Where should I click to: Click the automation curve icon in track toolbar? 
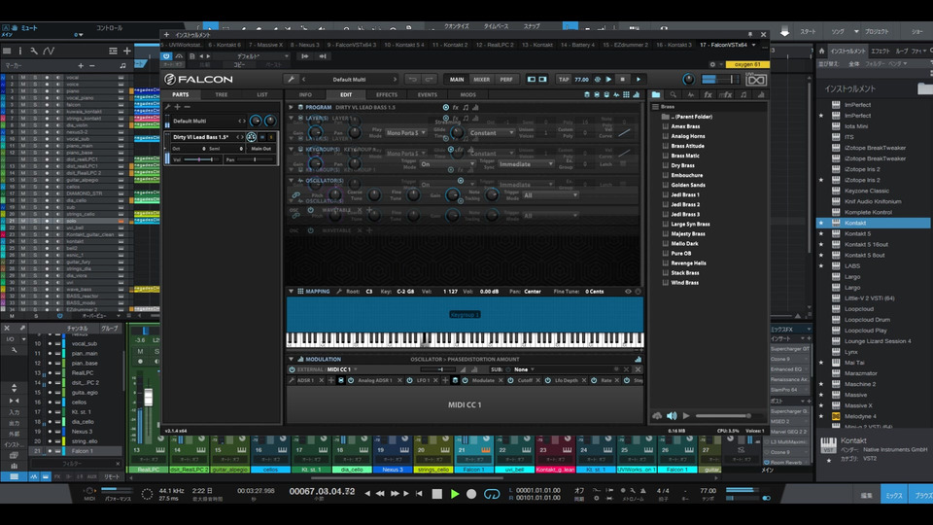pyautogui.click(x=49, y=52)
